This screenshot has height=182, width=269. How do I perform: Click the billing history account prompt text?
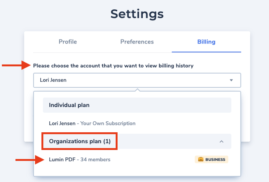(x=113, y=66)
